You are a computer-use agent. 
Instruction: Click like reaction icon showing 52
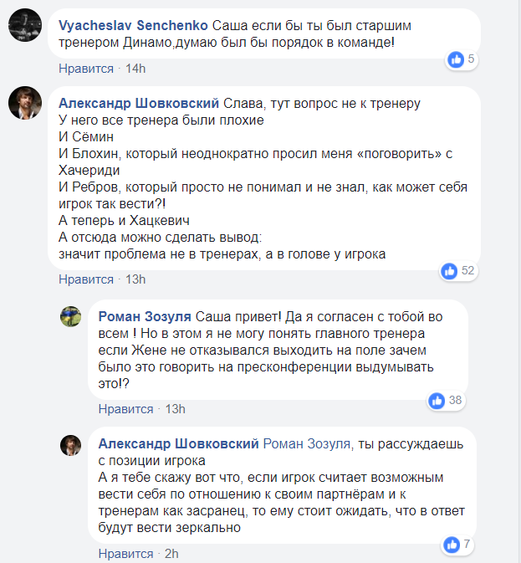(x=449, y=270)
